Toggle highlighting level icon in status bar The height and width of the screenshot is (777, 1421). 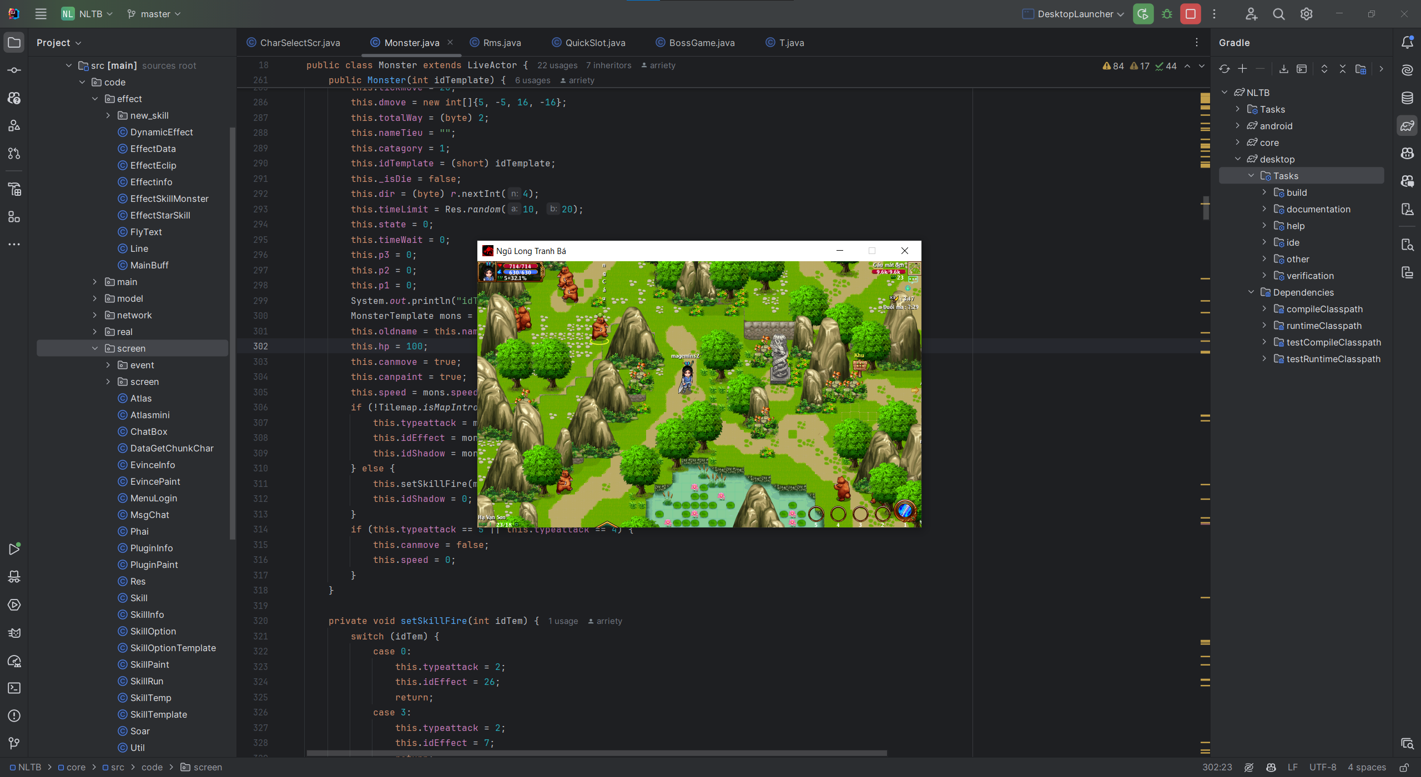(1249, 767)
